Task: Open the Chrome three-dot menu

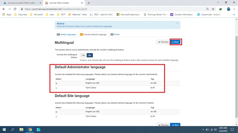Action: click(x=234, y=9)
